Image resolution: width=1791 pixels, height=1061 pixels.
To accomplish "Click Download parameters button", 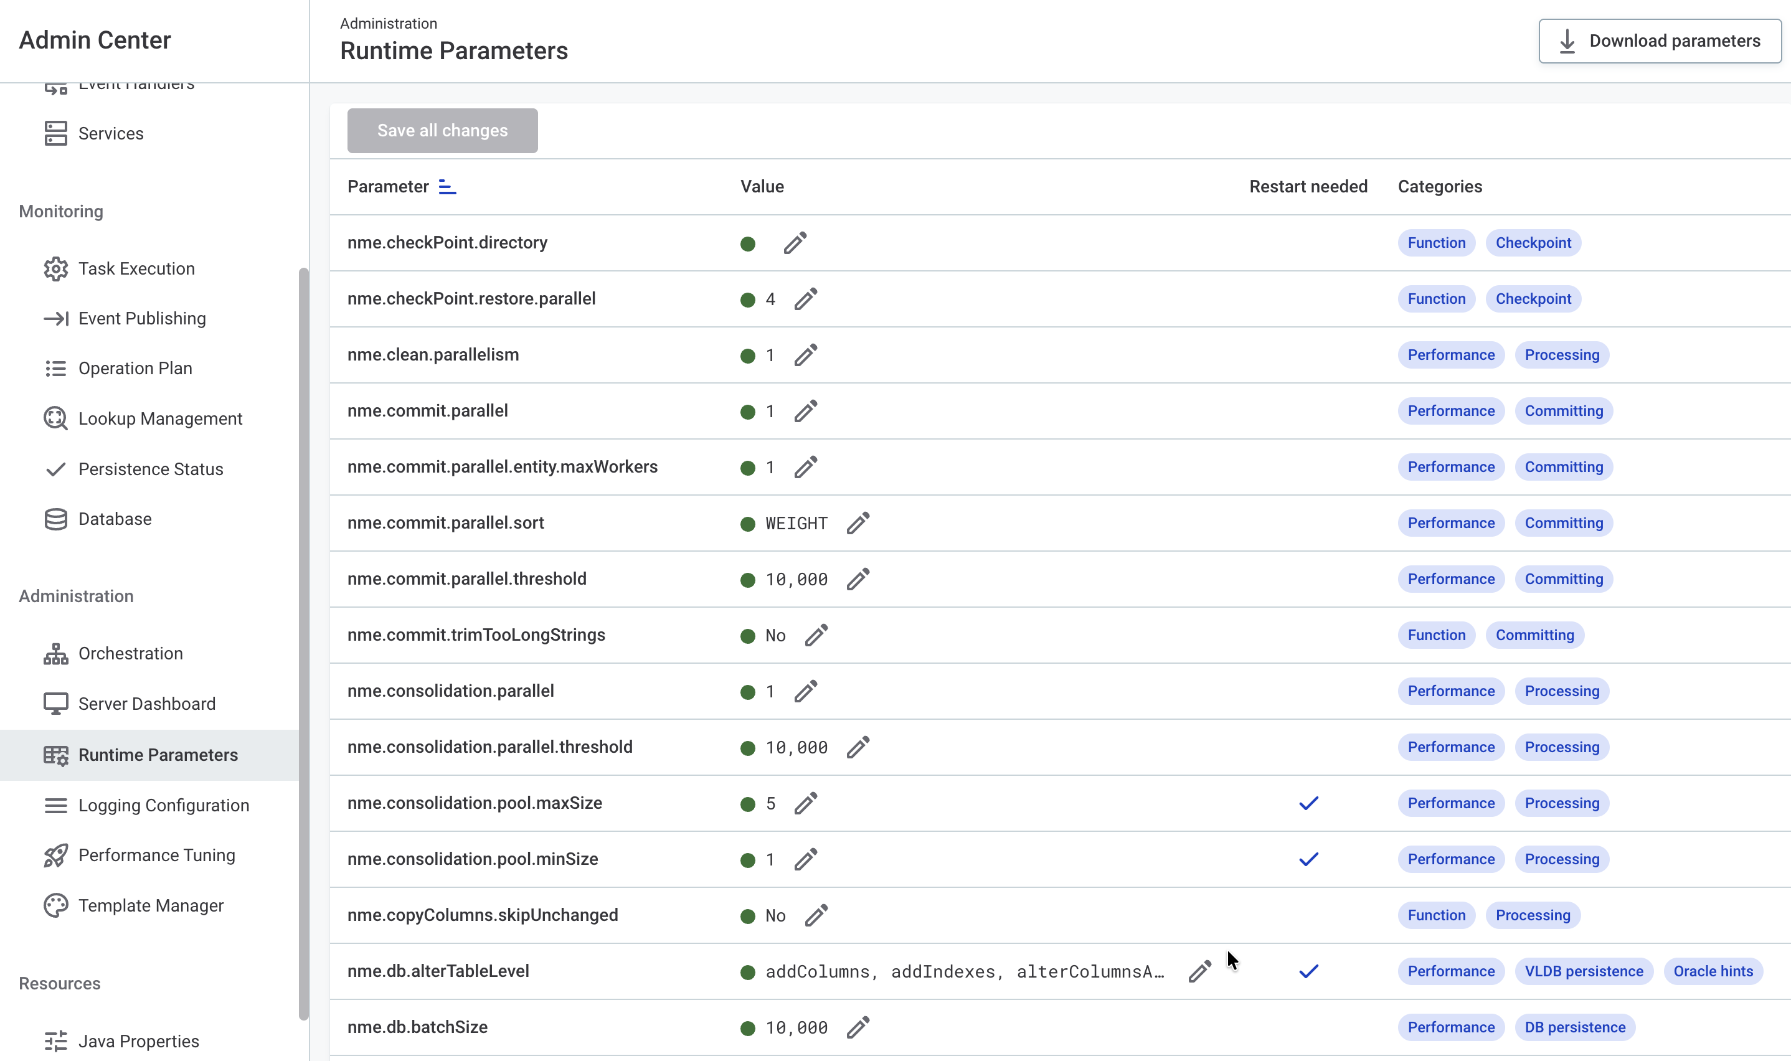I will point(1660,40).
